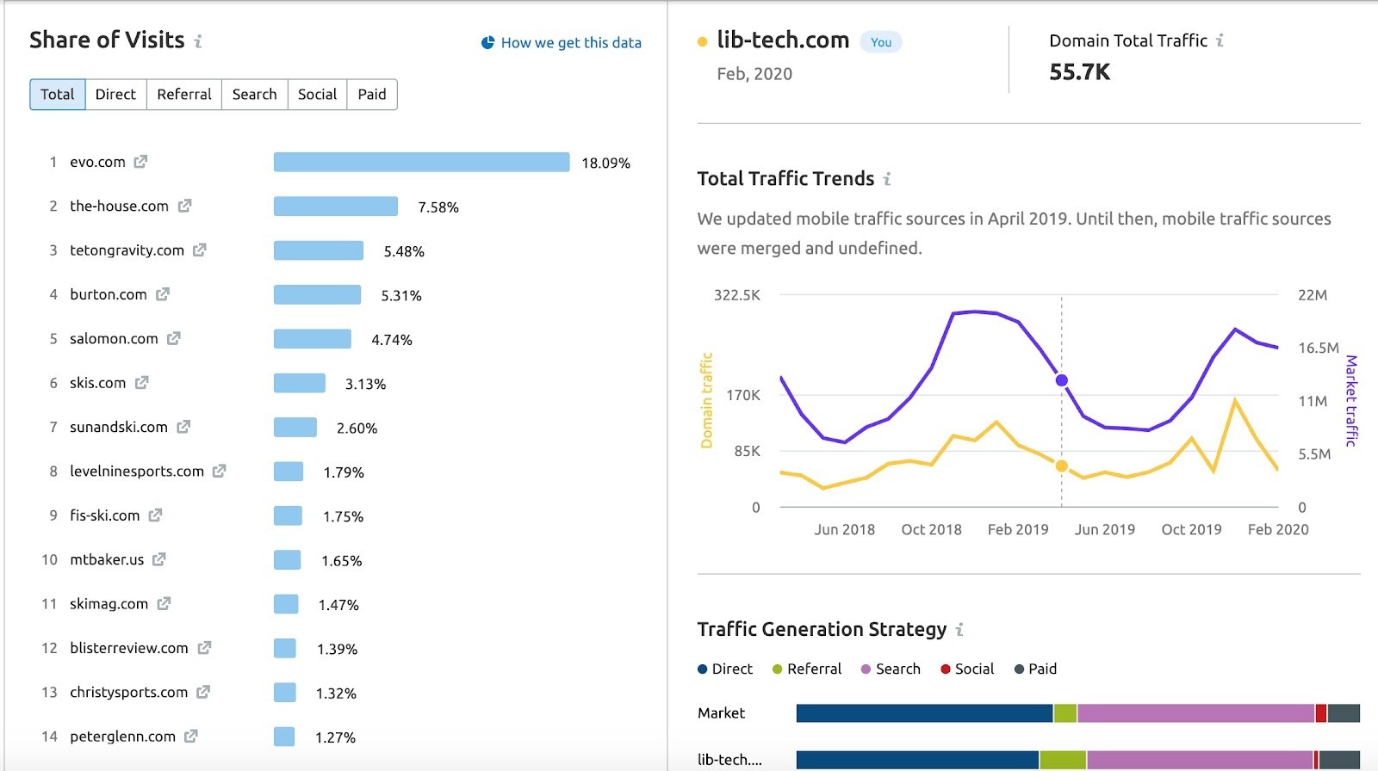This screenshot has width=1378, height=771.
Task: Open burton.com external link icon
Action: click(163, 294)
